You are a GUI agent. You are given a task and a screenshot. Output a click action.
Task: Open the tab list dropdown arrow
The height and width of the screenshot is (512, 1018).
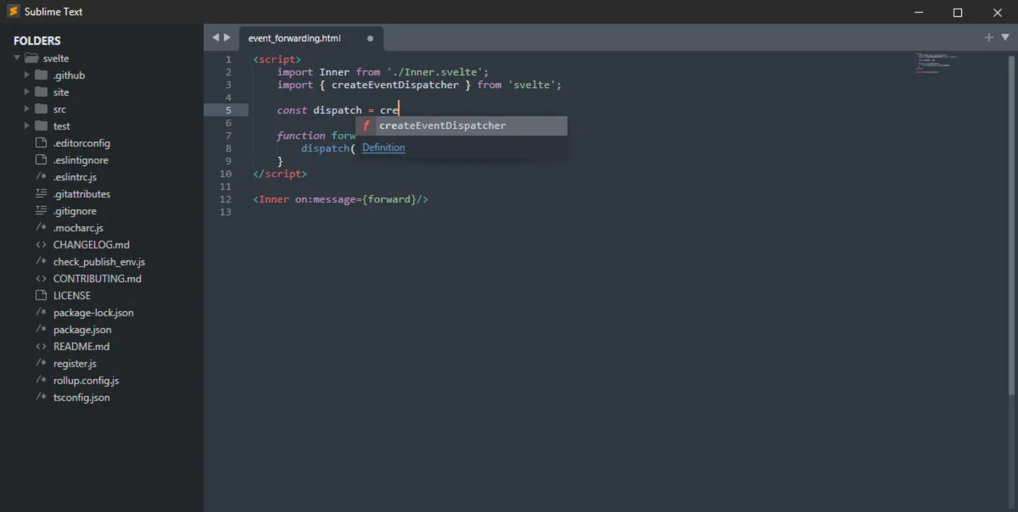pos(1005,37)
